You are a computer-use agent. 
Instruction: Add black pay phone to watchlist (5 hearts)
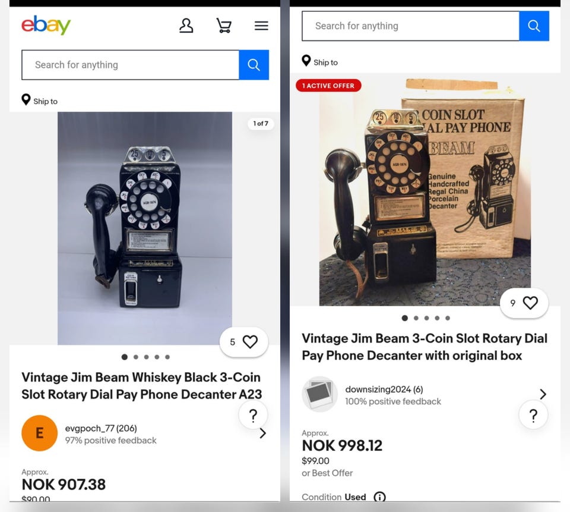coord(244,342)
